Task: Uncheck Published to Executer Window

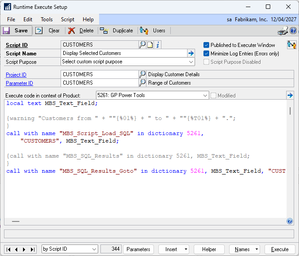Action: (206, 45)
